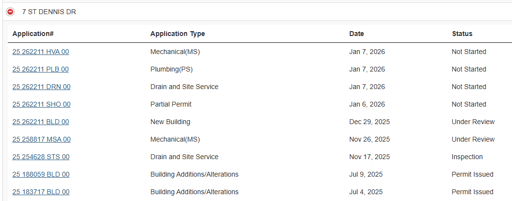Open application 25 254628 STS 00
The width and height of the screenshot is (512, 201).
pyautogui.click(x=41, y=157)
